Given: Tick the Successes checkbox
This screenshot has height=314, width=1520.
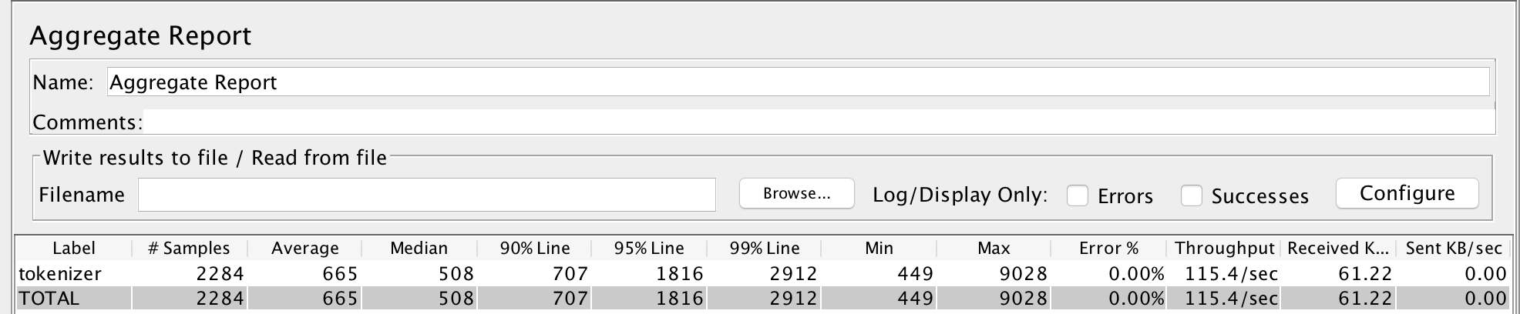Looking at the screenshot, I should point(1192,195).
